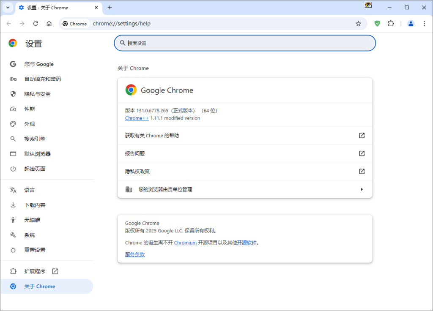Image resolution: width=433 pixels, height=311 pixels.
Task: Open the Chromium link
Action: point(185,243)
